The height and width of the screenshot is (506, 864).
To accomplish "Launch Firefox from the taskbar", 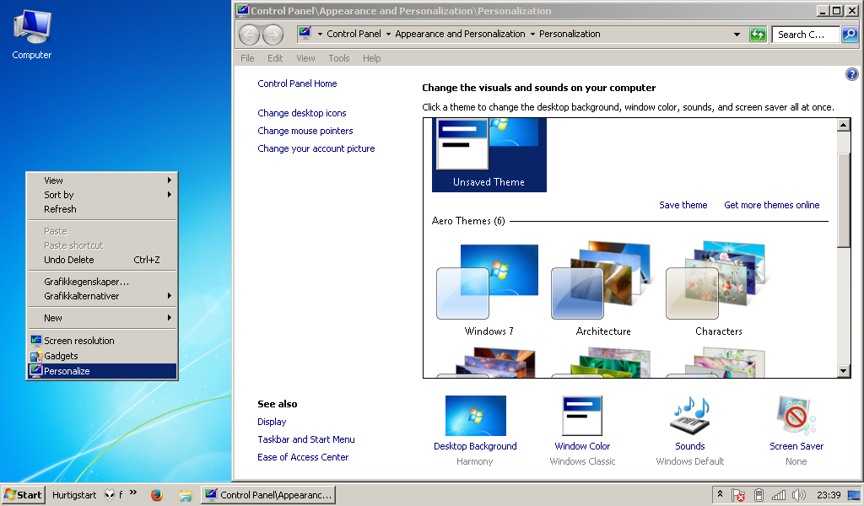I will coord(156,495).
